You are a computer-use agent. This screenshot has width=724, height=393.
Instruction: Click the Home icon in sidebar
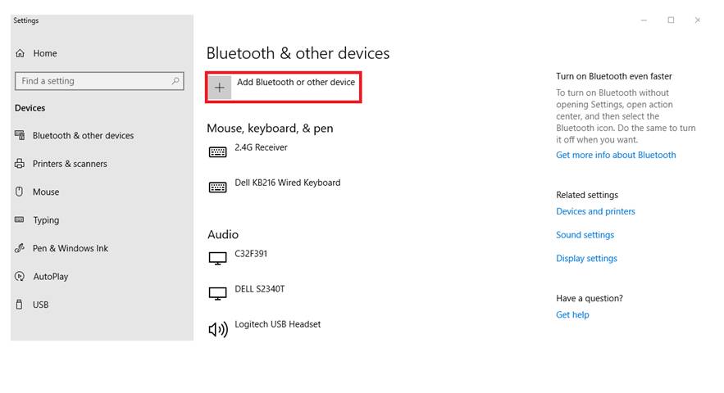click(x=20, y=53)
